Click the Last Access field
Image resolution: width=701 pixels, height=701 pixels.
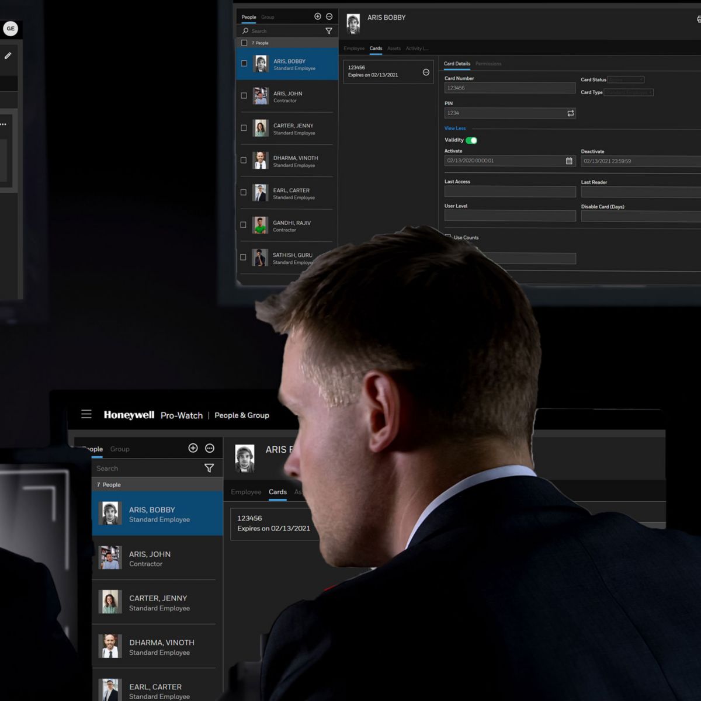(510, 192)
